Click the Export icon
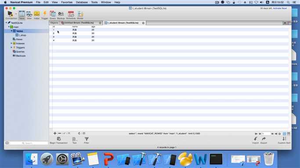The image size is (300, 168). tap(264, 140)
